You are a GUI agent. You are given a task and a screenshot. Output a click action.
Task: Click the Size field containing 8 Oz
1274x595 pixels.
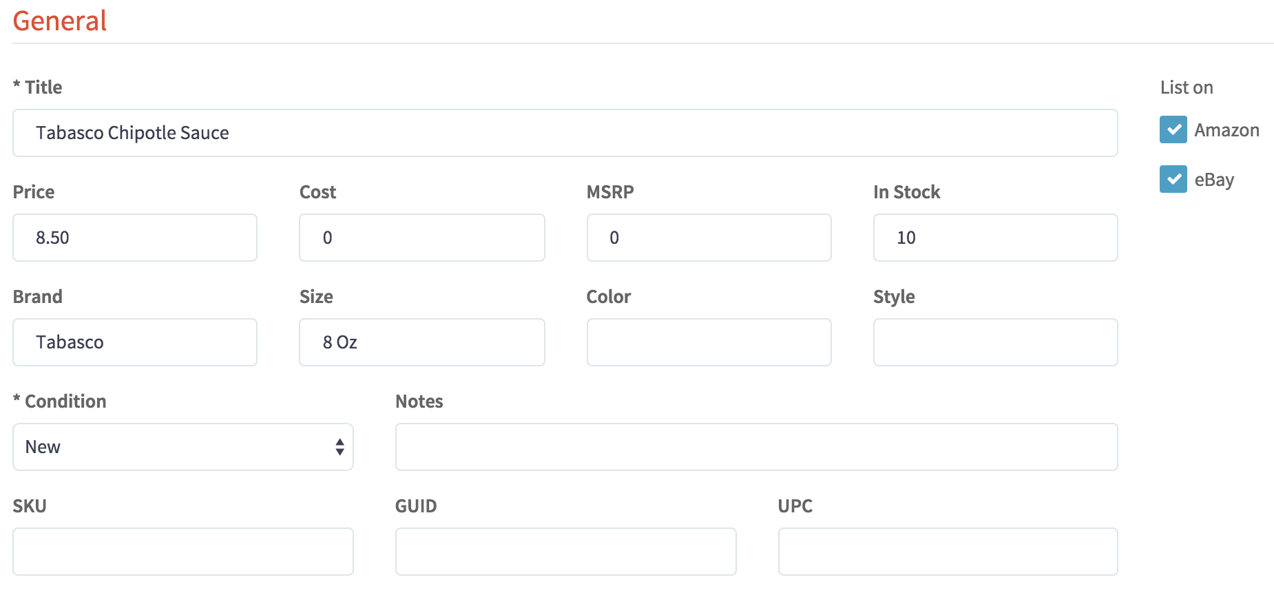(422, 342)
